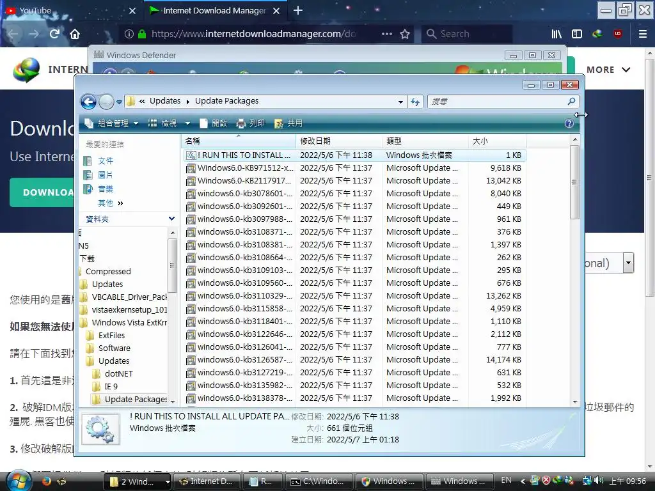
Task: Sort files by 修改日期 column header
Action: point(339,141)
